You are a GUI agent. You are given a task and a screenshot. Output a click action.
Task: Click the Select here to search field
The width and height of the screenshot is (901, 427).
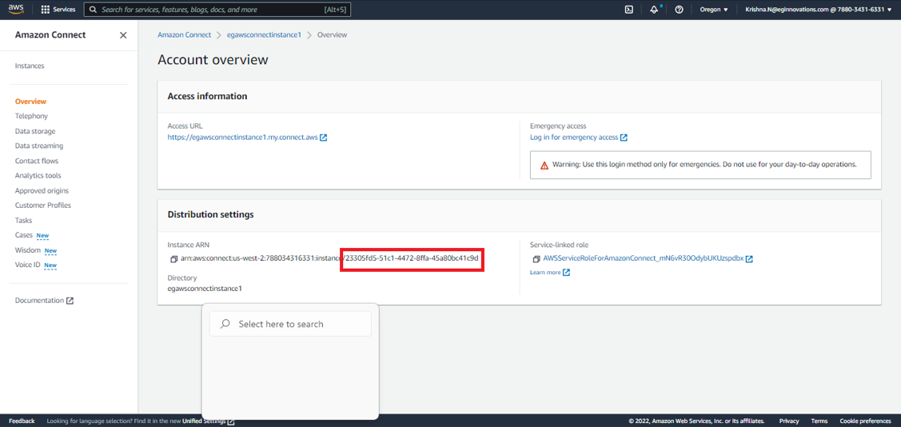click(290, 324)
